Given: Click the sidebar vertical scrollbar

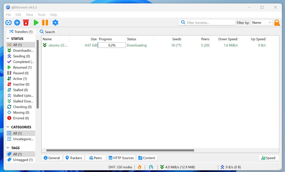Looking at the screenshot, I should tap(38, 74).
